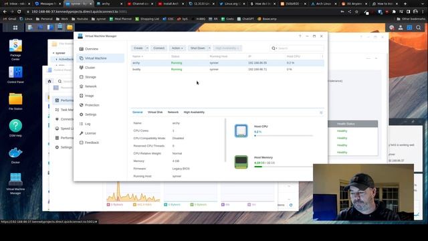Click the DSM user account icon
Viewport: 428px width, 241px height.
coord(401,27)
